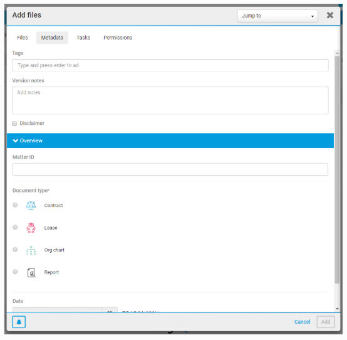Image resolution: width=347 pixels, height=340 pixels.
Task: Close the Add files dialog
Action: point(329,15)
